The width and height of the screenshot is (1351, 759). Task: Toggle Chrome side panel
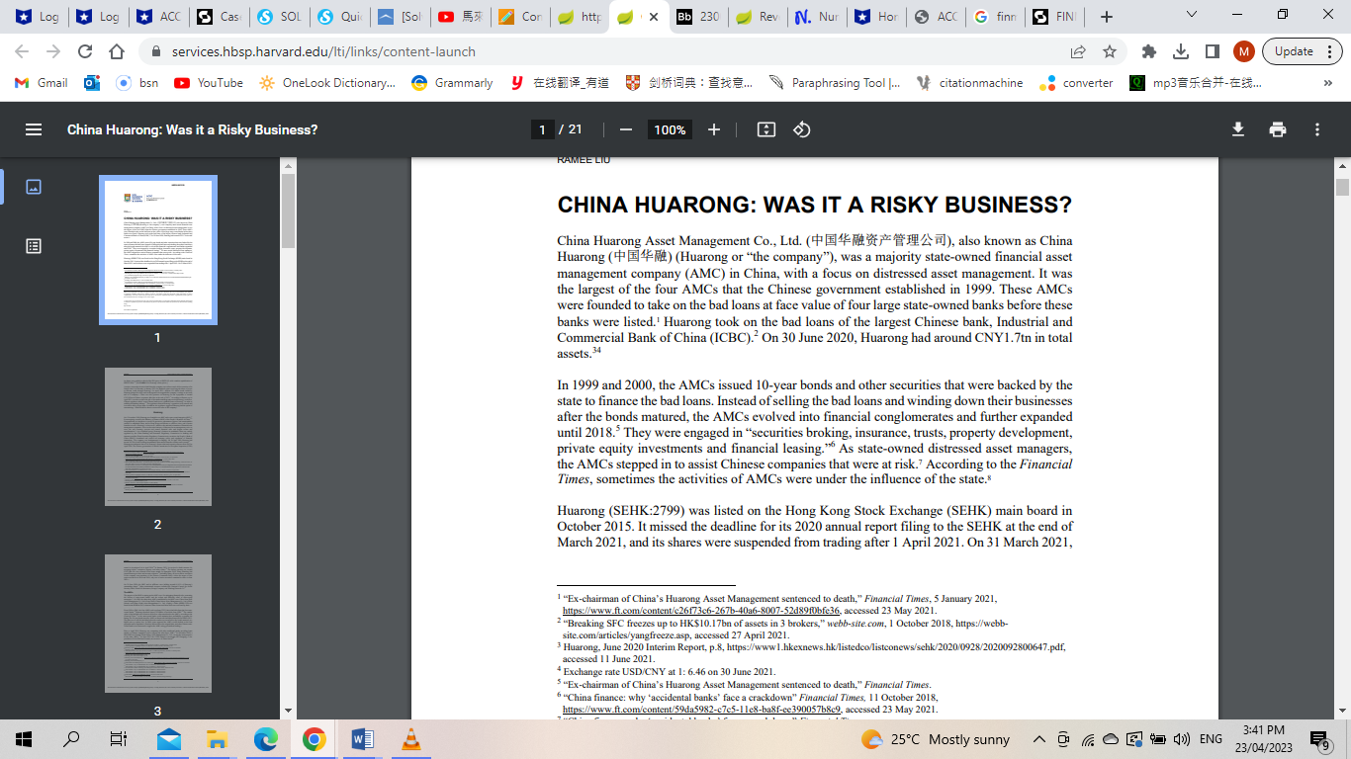(1212, 51)
